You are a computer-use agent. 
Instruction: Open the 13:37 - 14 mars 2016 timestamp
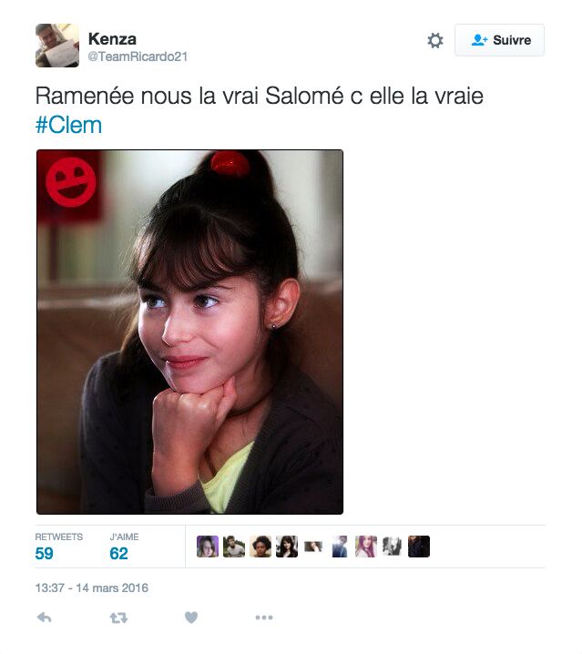92,588
